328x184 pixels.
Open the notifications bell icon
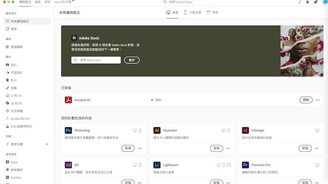307,2
